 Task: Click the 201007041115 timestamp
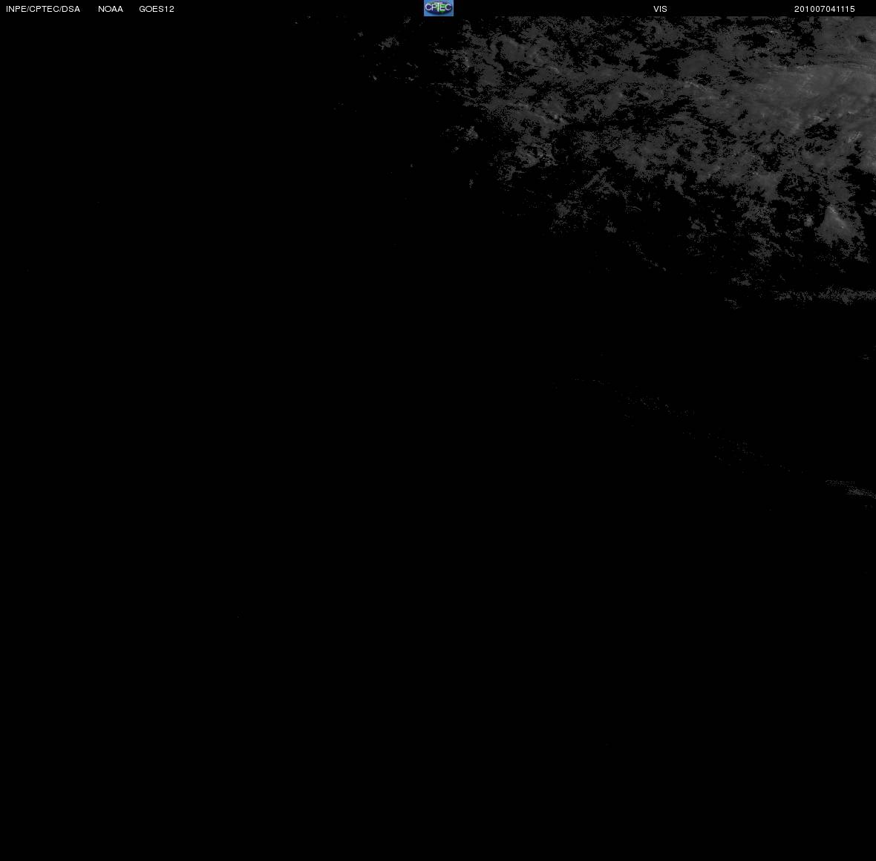pyautogui.click(x=825, y=9)
